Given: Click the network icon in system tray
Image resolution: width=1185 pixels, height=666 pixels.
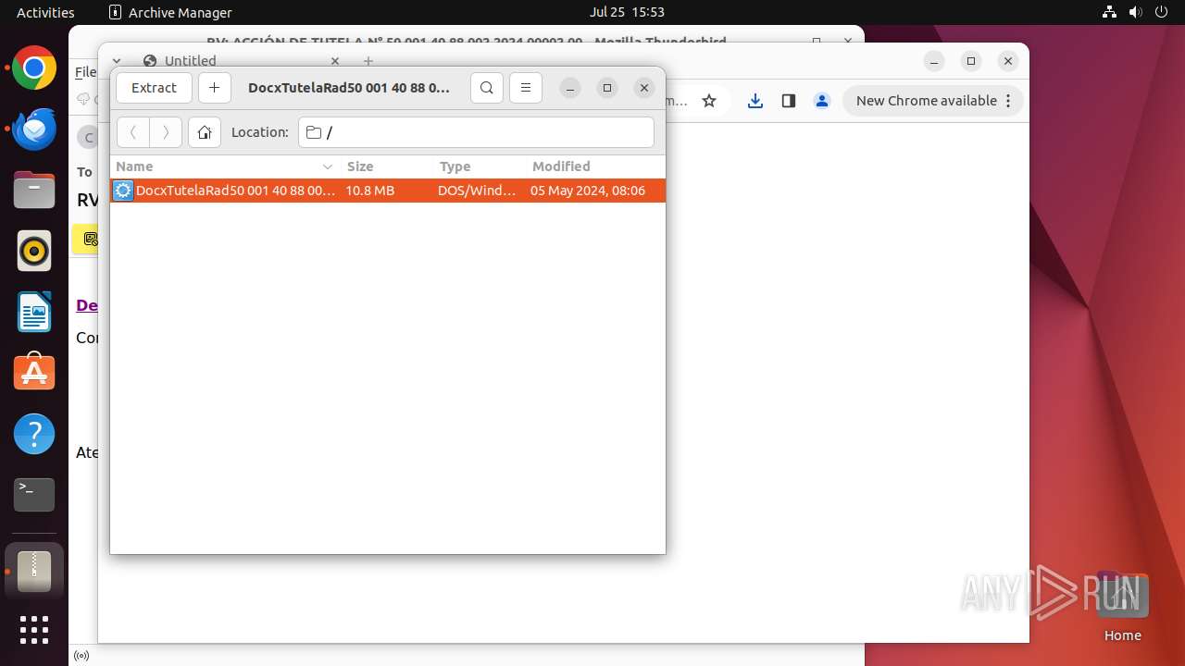Looking at the screenshot, I should pos(1110,12).
